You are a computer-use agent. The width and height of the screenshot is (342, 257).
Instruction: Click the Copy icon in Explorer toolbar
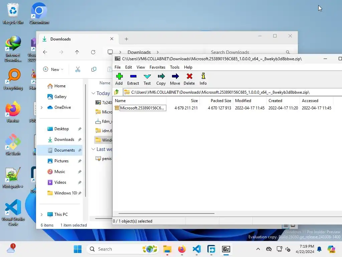(94, 69)
